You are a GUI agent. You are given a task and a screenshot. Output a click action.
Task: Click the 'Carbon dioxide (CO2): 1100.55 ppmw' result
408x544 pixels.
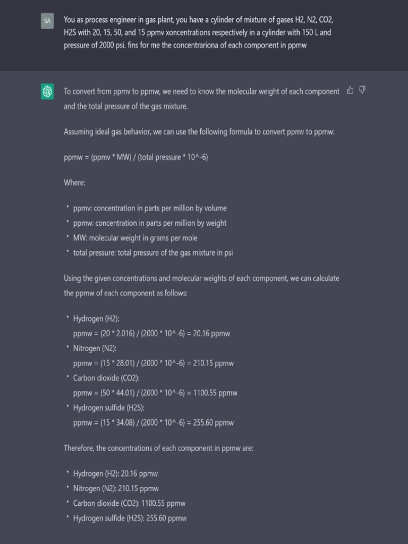coord(129,504)
